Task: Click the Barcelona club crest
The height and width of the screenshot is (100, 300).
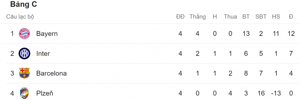Action: click(x=24, y=73)
